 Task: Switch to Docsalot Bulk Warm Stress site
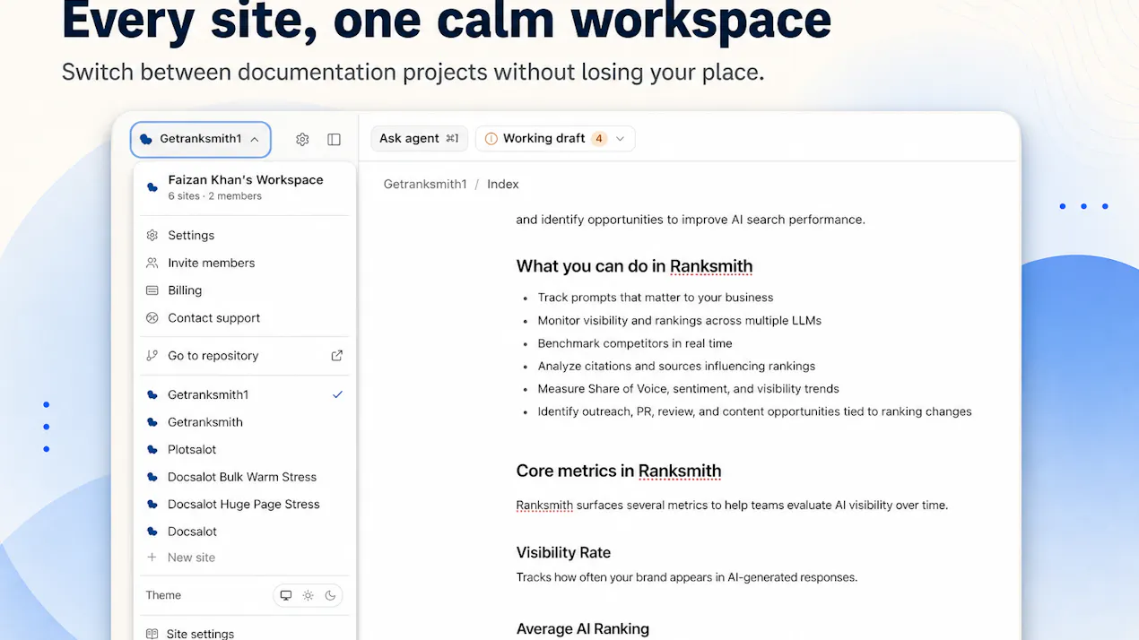[x=241, y=477]
